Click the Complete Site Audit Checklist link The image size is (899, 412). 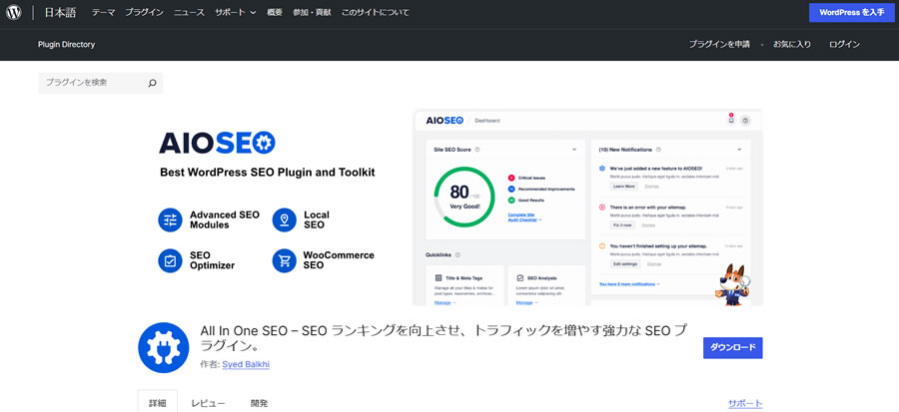coord(524,216)
